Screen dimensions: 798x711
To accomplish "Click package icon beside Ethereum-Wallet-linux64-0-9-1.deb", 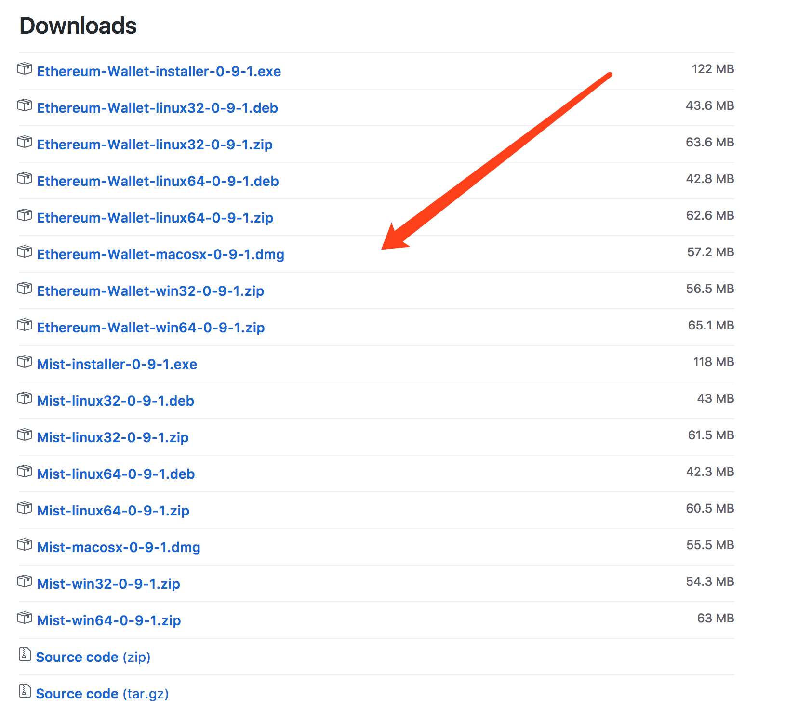I will 25,178.
